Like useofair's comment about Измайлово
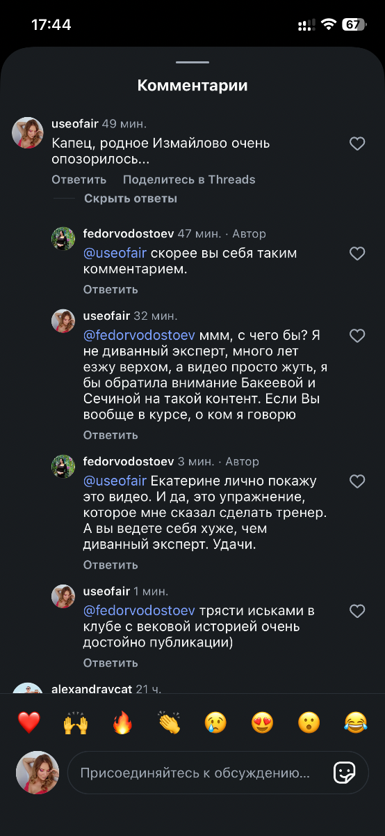The width and height of the screenshot is (385, 836). [357, 144]
